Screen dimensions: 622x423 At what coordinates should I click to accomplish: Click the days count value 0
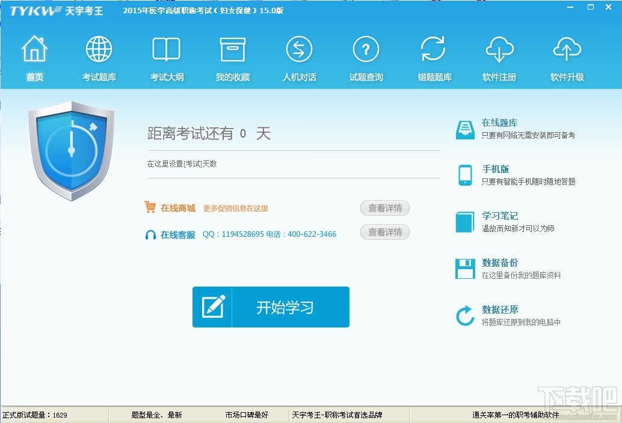(243, 134)
